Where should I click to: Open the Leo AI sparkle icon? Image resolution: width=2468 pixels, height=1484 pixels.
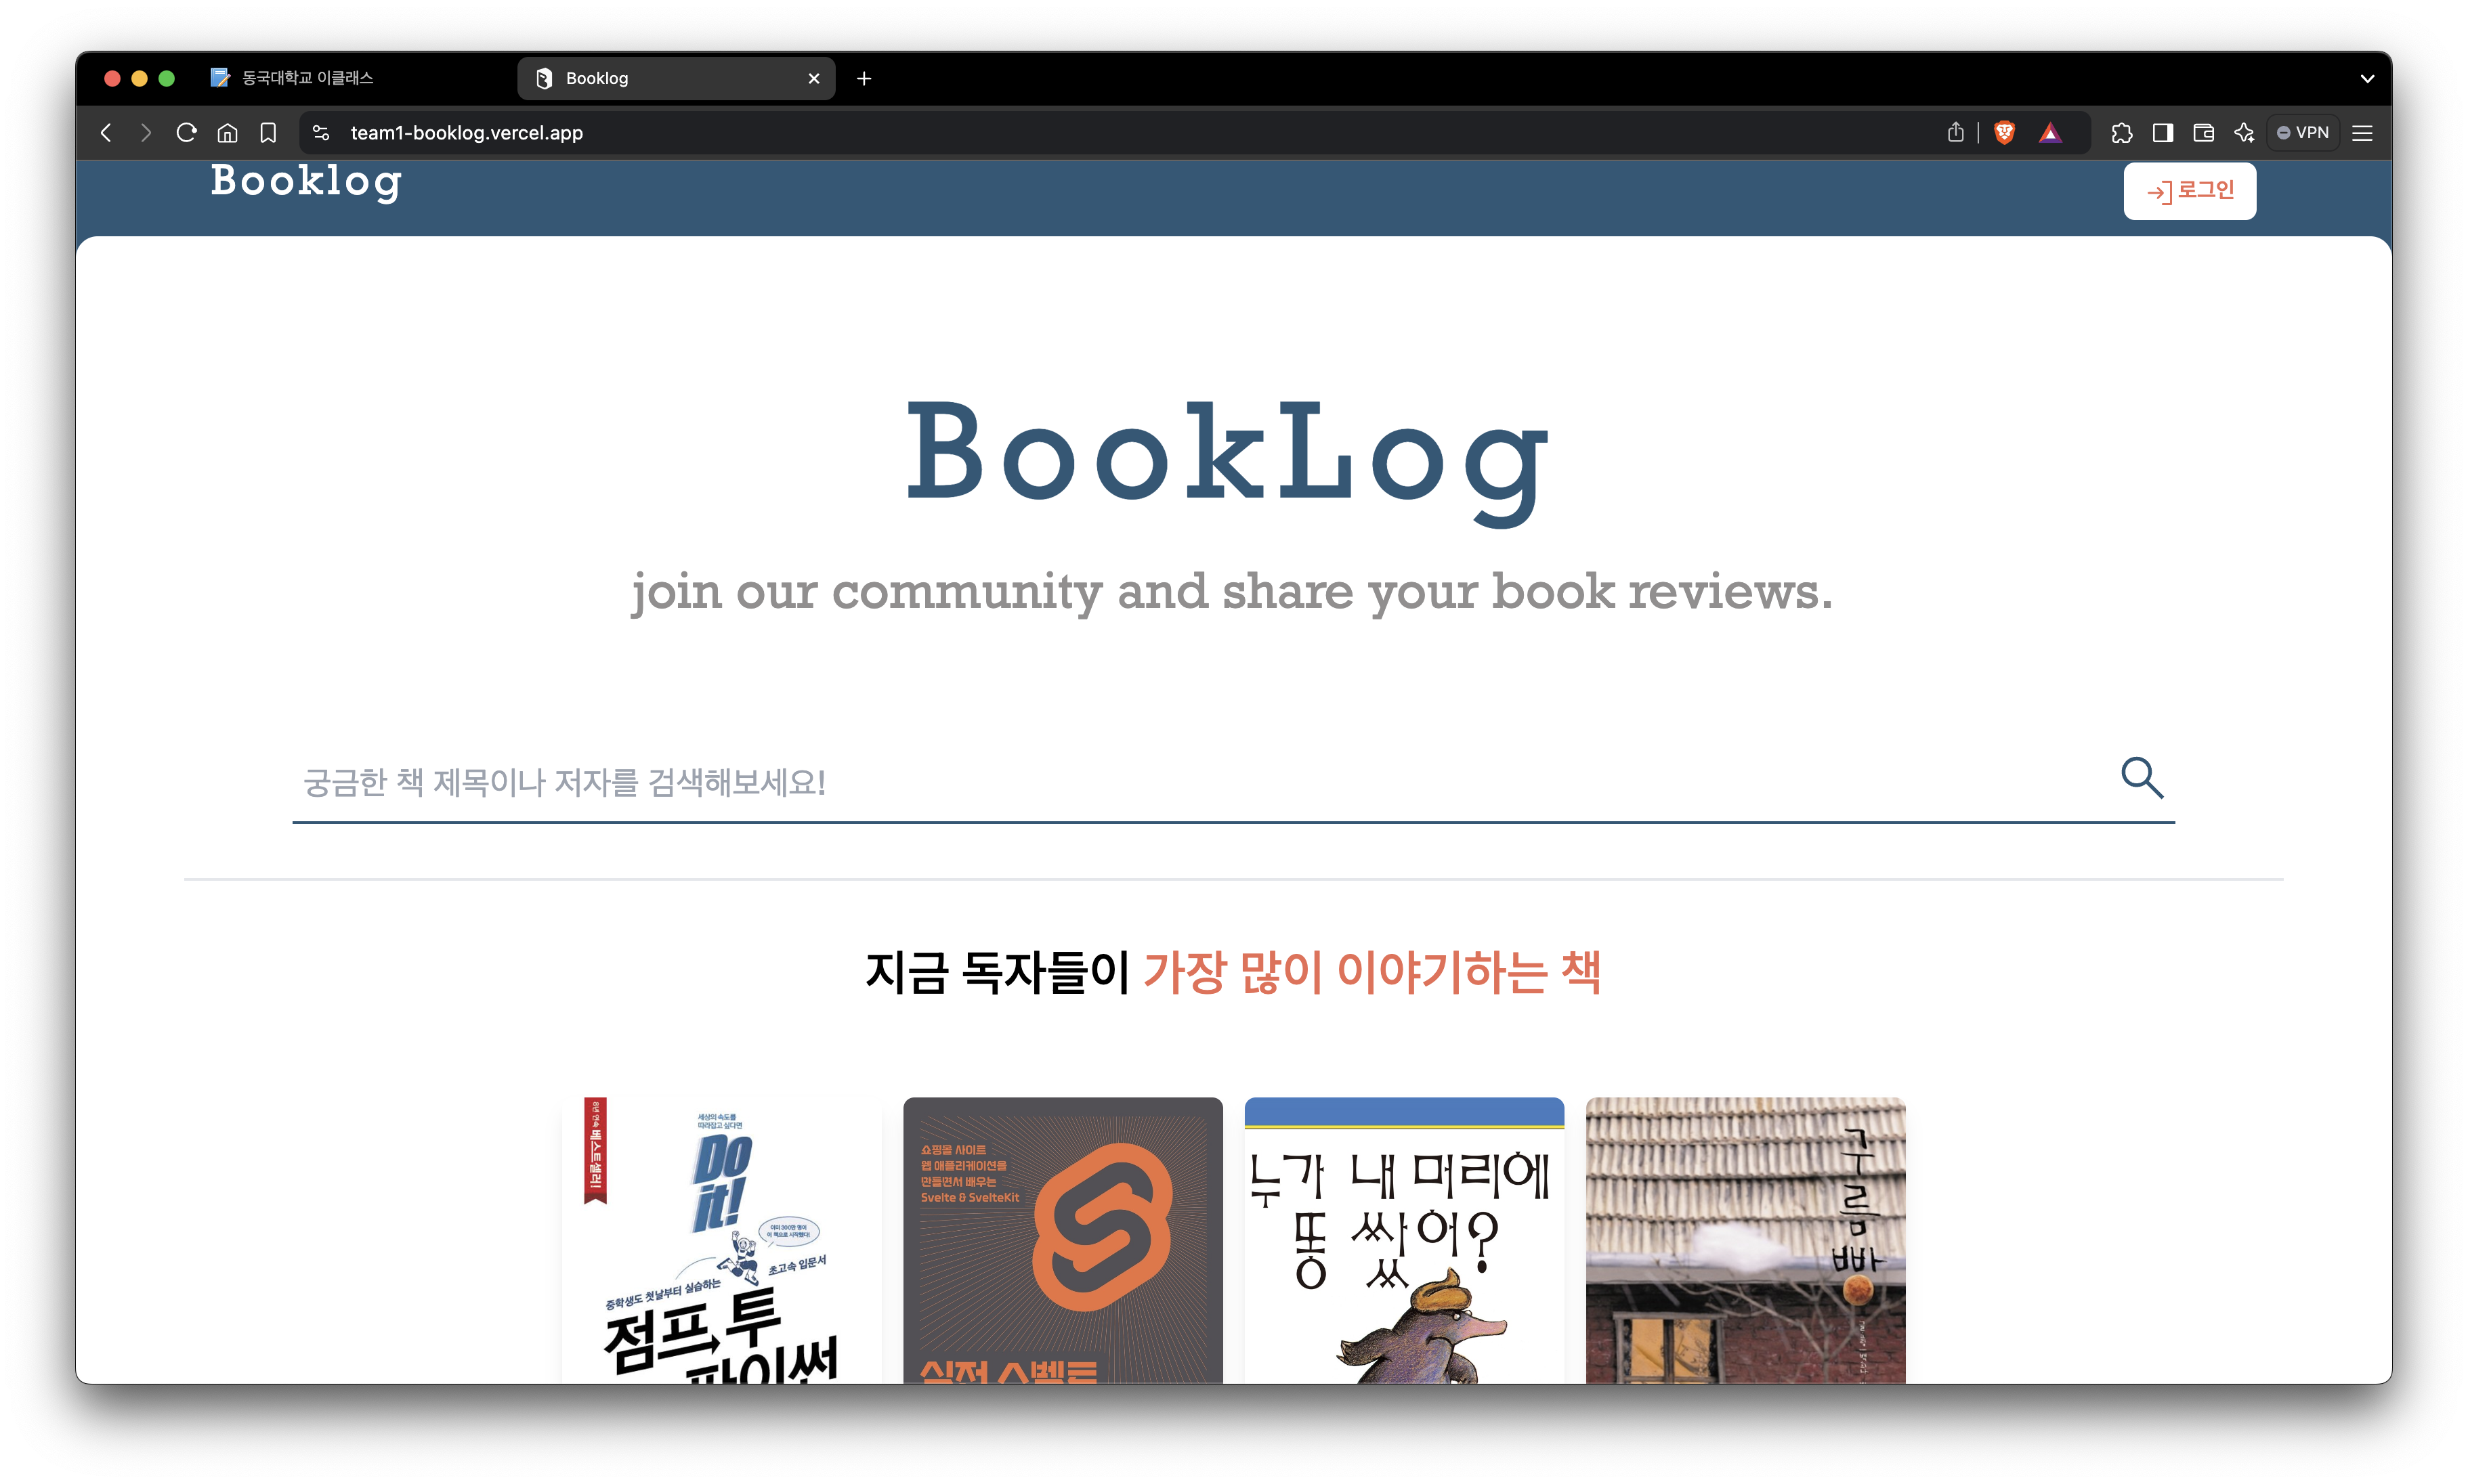pyautogui.click(x=2244, y=133)
